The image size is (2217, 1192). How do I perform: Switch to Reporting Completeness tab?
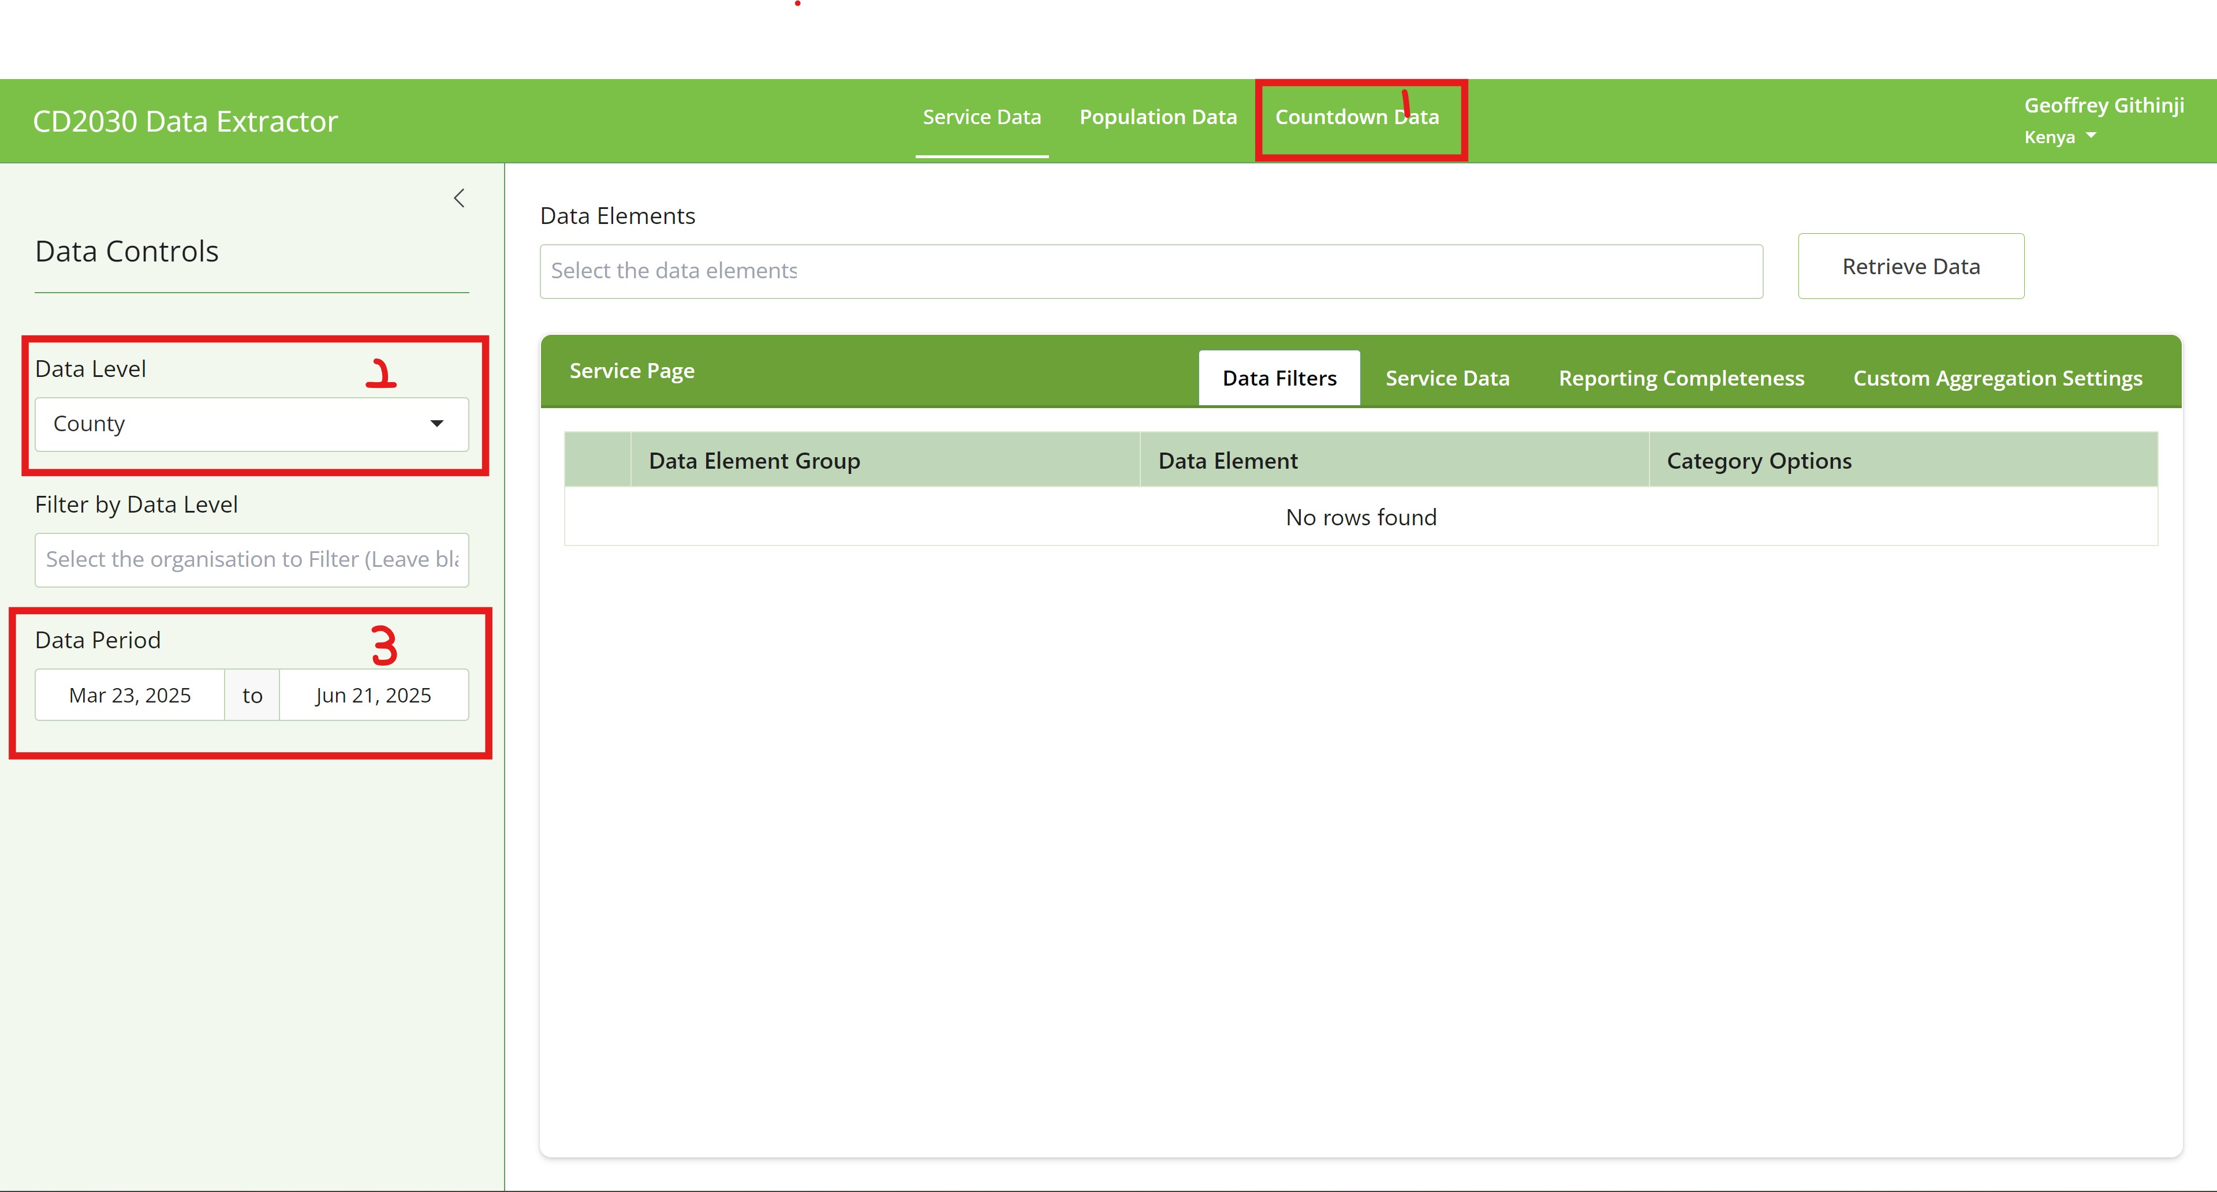pyautogui.click(x=1680, y=378)
